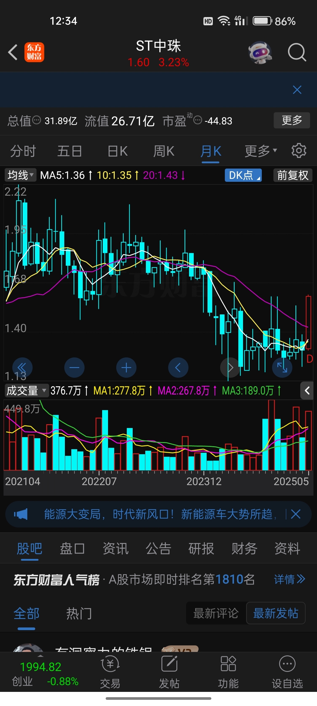
Task: Expand chart to fullscreen icon
Action: 282,368
